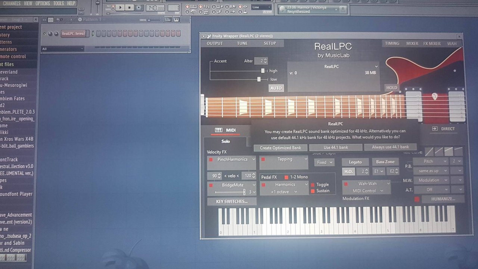
Task: Select the rightmost Velo Curve shape icon
Action: (x=458, y=151)
